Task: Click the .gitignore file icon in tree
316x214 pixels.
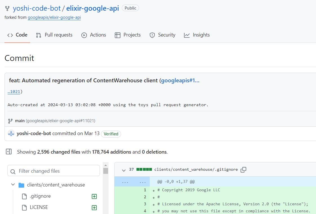Action: [x=24, y=196]
